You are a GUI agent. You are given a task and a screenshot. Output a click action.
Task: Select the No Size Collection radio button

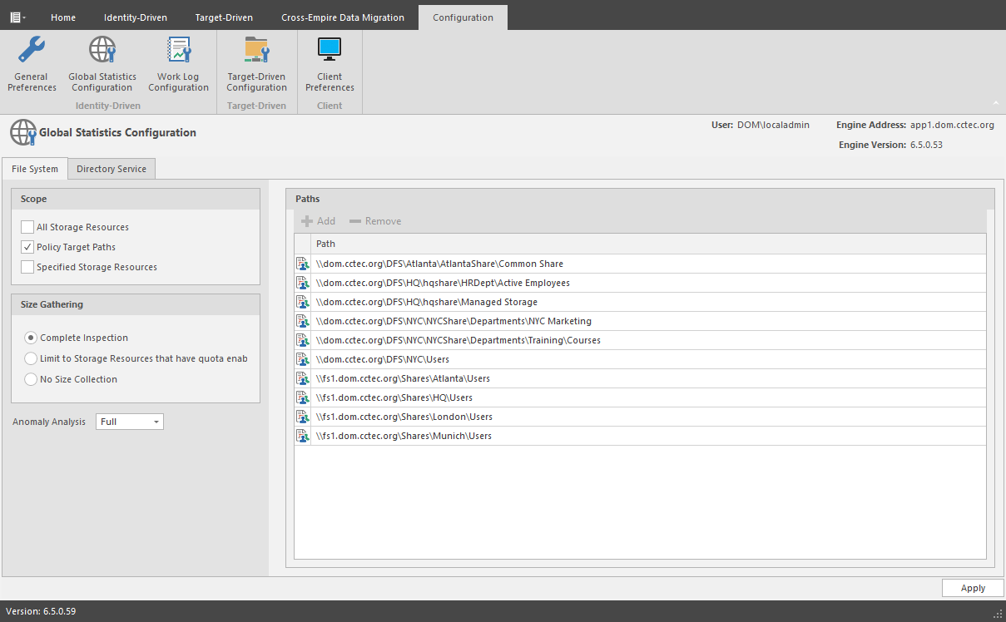pos(31,379)
